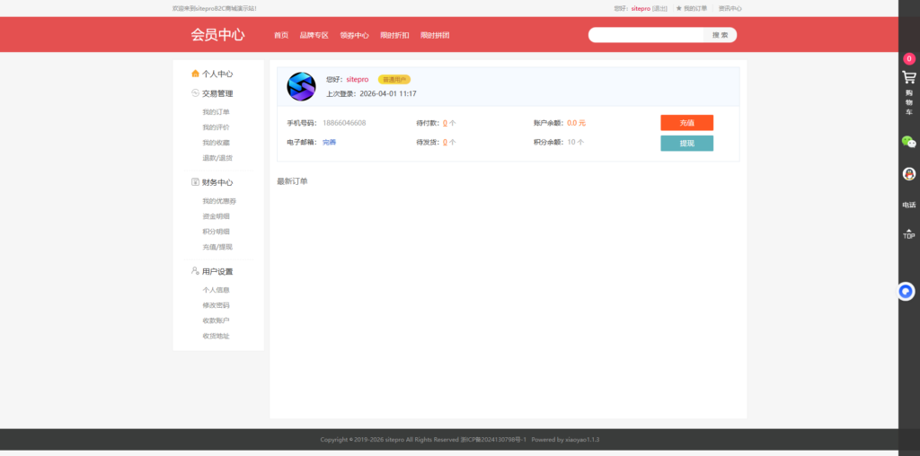
Task: Open 限时拼团 navigation item
Action: click(435, 35)
